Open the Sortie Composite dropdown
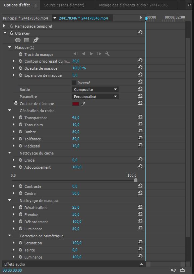 coord(95,90)
